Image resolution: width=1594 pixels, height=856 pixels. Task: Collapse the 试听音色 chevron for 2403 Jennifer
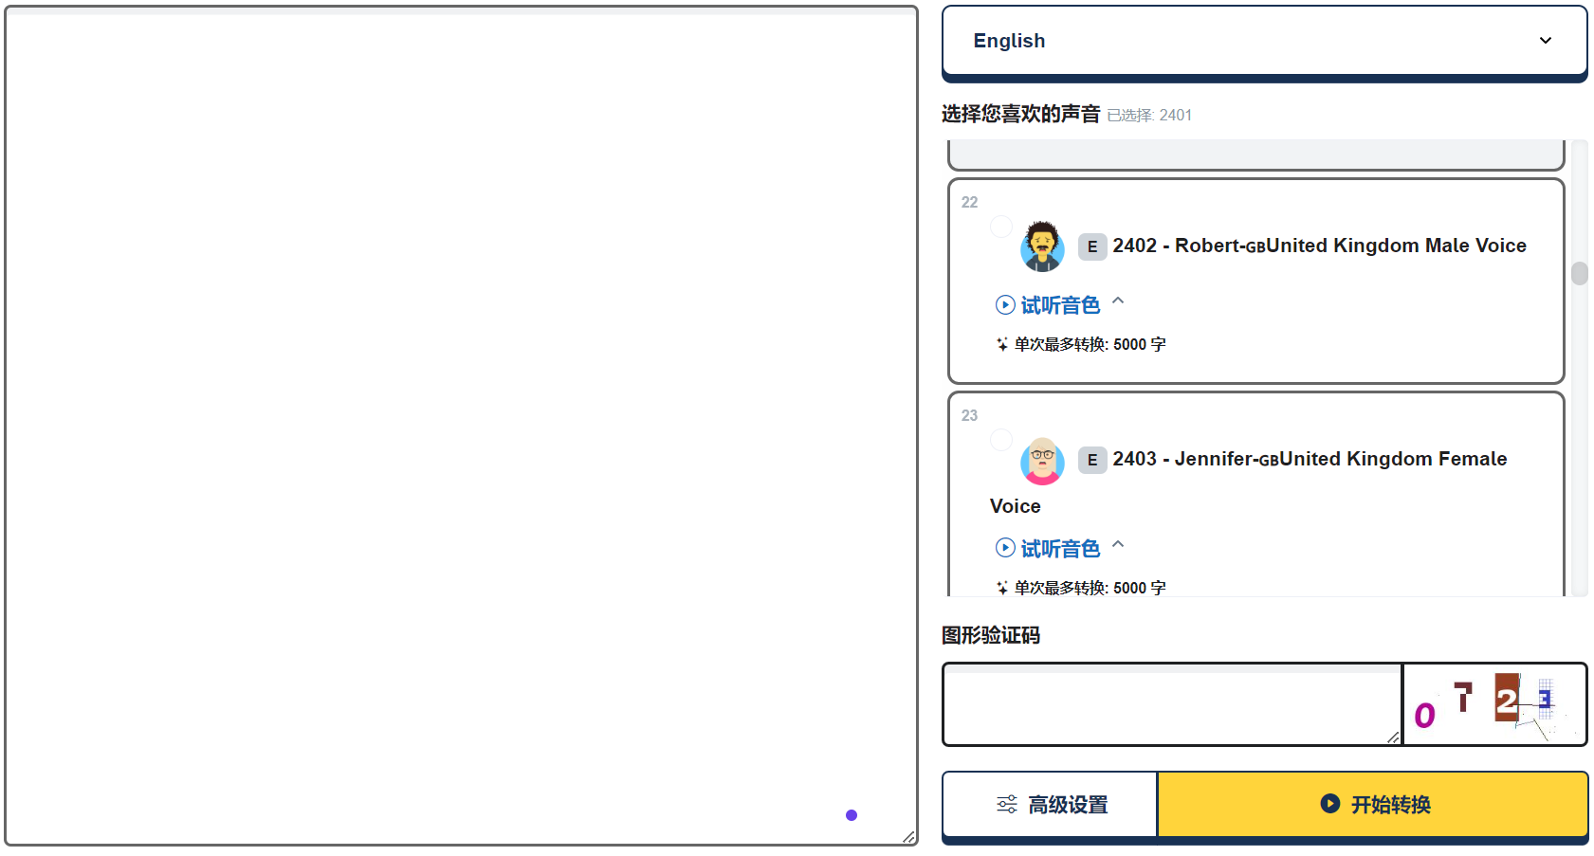[1118, 545]
